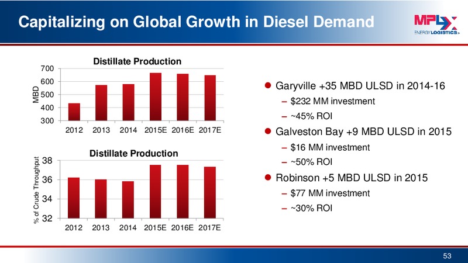Select 'Galveston Bay +9 MBD ULSD in 2015'
This screenshot has height=263, width=468.
pyautogui.click(x=363, y=131)
